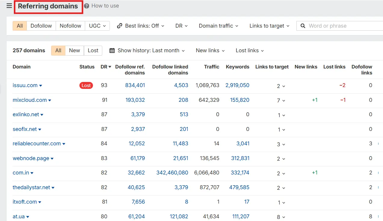Expand links to target for com.in

281,173
